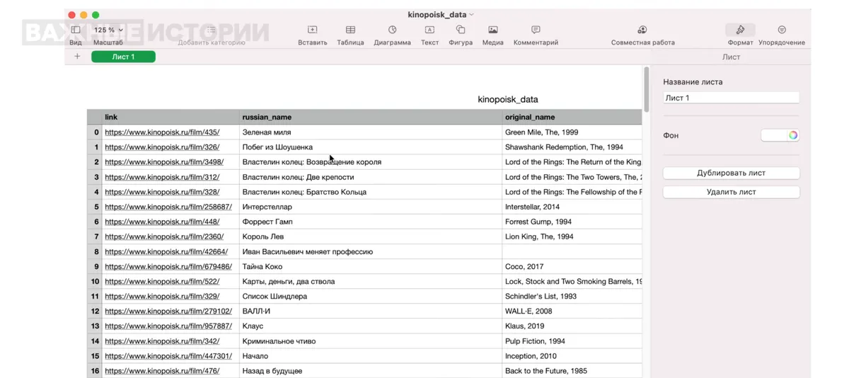Image resolution: width=849 pixels, height=378 pixels.
Task: Open the Упорядочение (Organize) icon
Action: pyautogui.click(x=782, y=30)
